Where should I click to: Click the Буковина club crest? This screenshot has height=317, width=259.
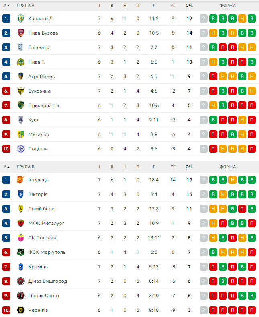(21, 91)
